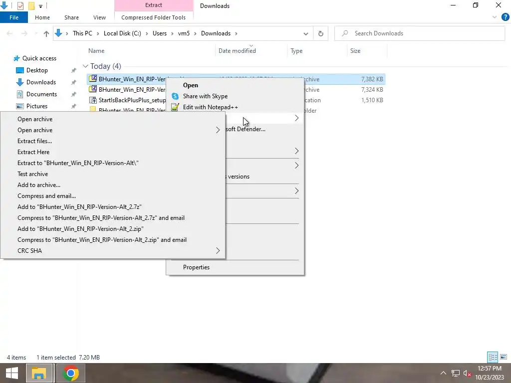Choose Test archive
This screenshot has height=383, width=511.
[32, 174]
